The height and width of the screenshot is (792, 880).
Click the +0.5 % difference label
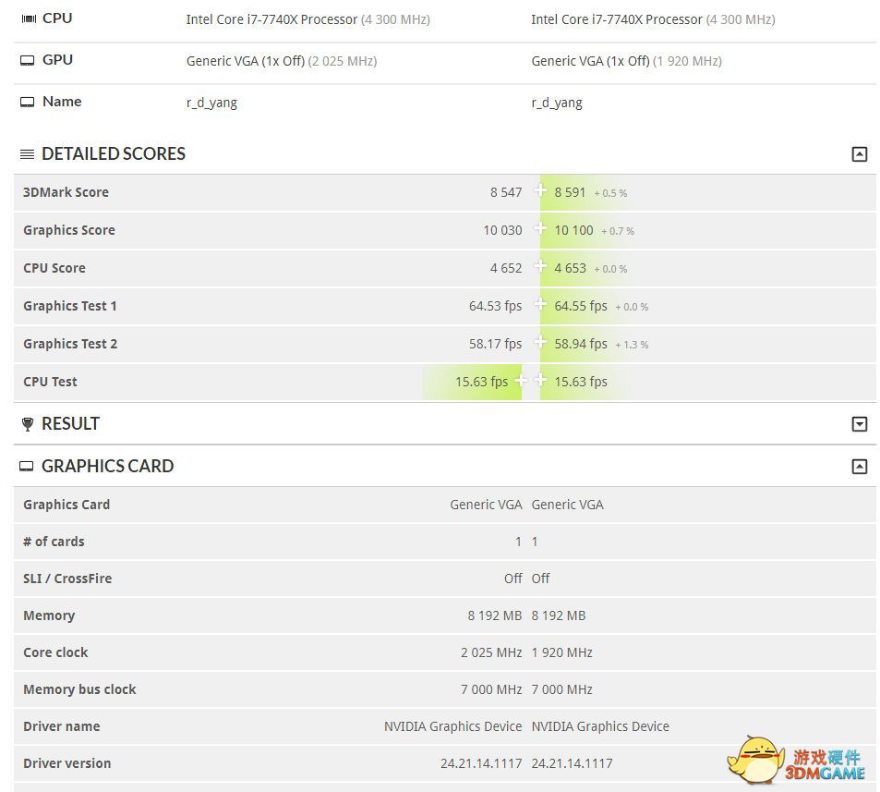610,193
